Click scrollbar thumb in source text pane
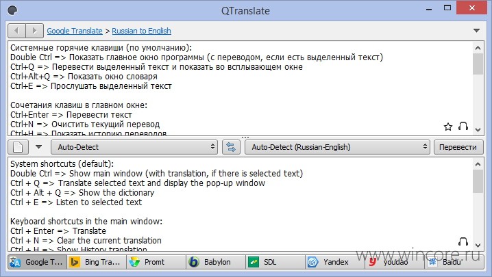This screenshot has height=277, width=492. click(478, 64)
